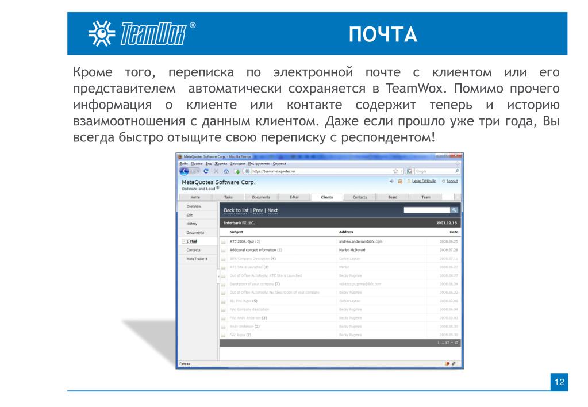The image size is (588, 407).
Task: Open the Файл menu
Action: click(183, 164)
